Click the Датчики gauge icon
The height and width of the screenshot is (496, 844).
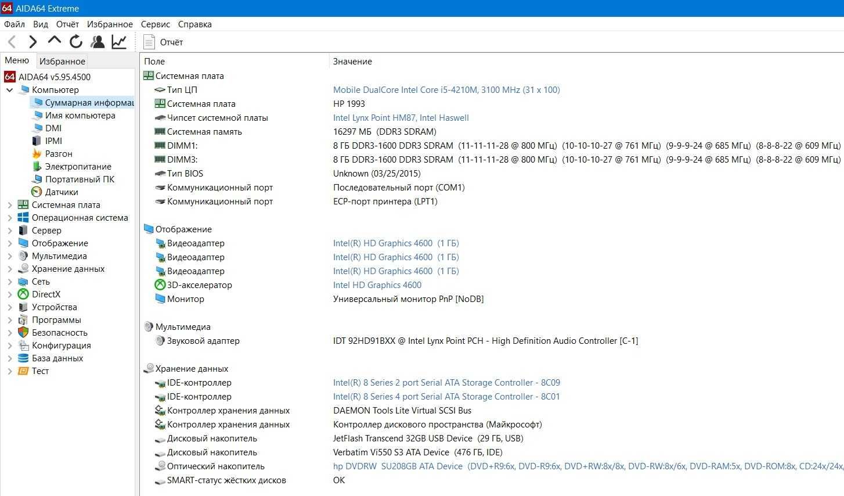click(37, 192)
